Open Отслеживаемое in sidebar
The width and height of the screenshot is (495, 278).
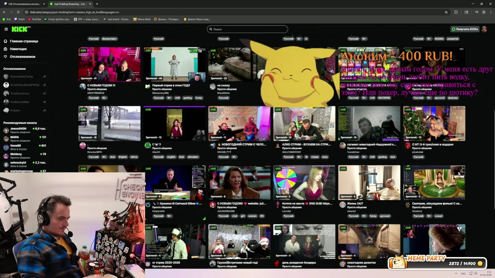[20, 57]
